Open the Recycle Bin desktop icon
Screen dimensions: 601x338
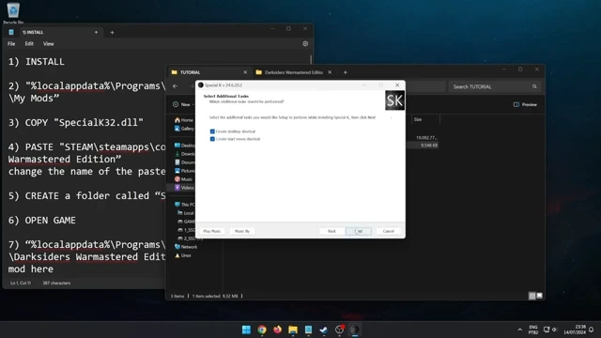click(x=13, y=12)
